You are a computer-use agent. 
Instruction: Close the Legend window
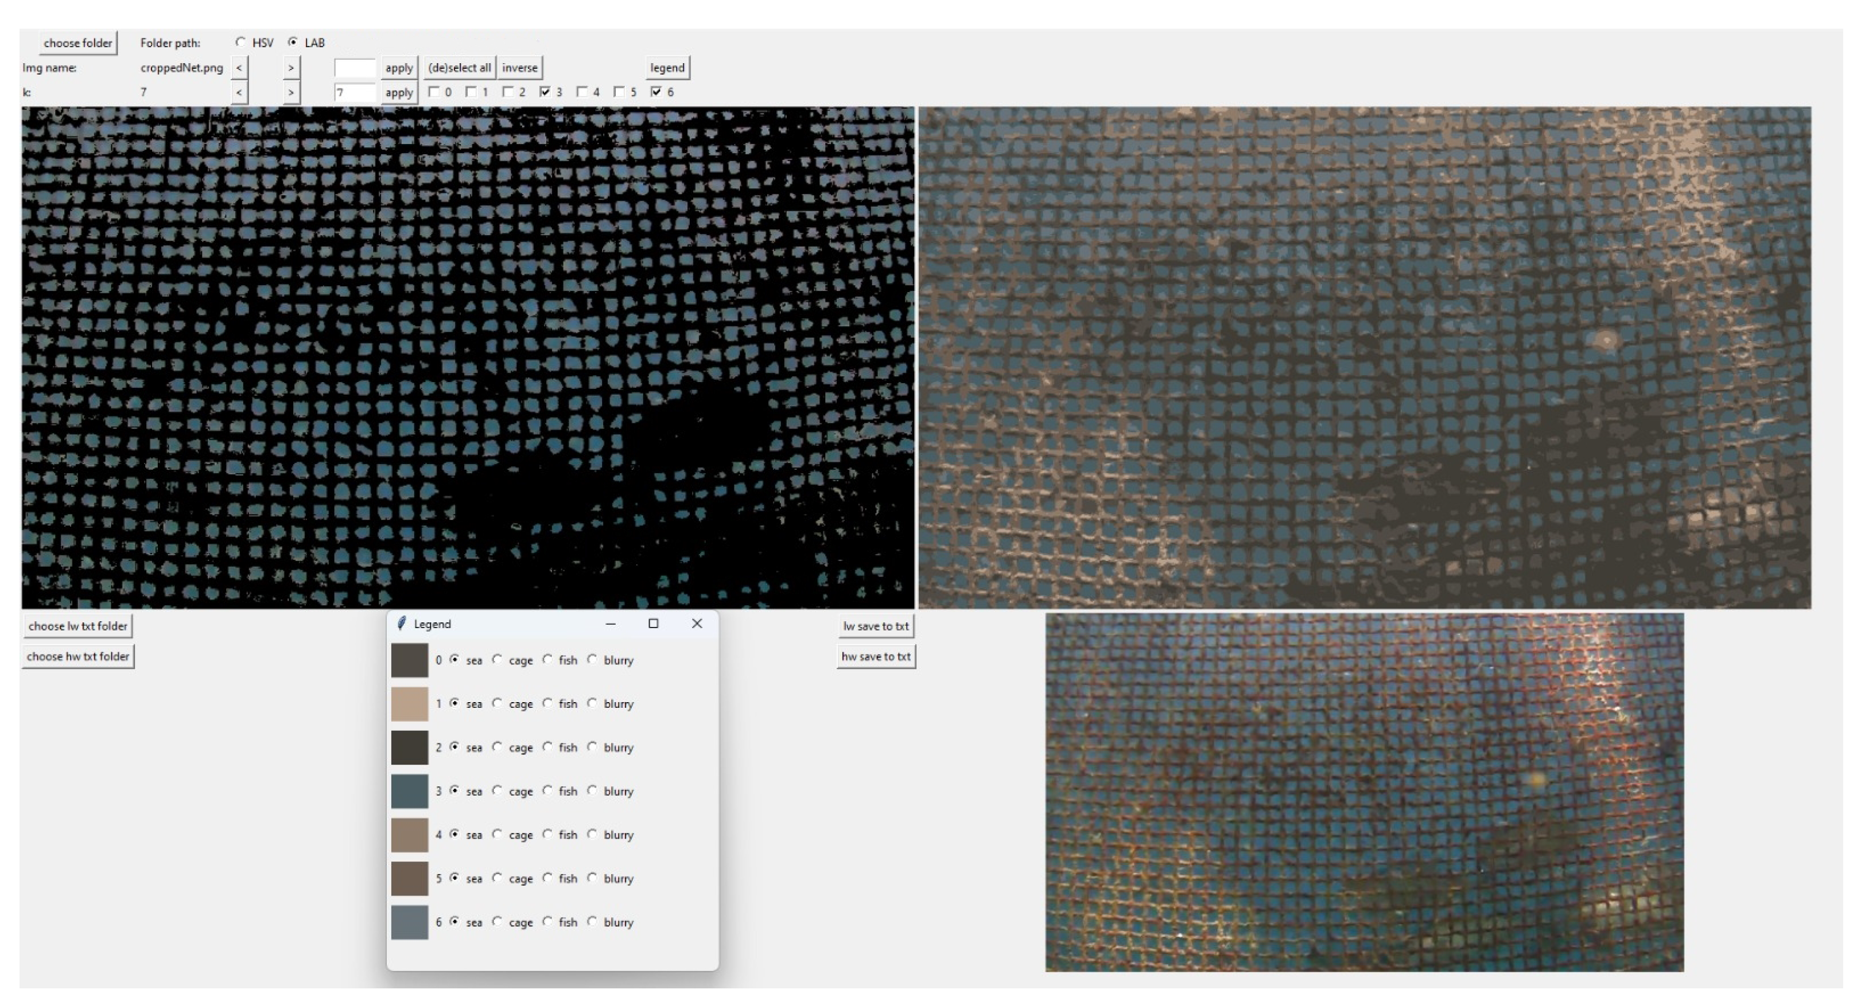(697, 624)
